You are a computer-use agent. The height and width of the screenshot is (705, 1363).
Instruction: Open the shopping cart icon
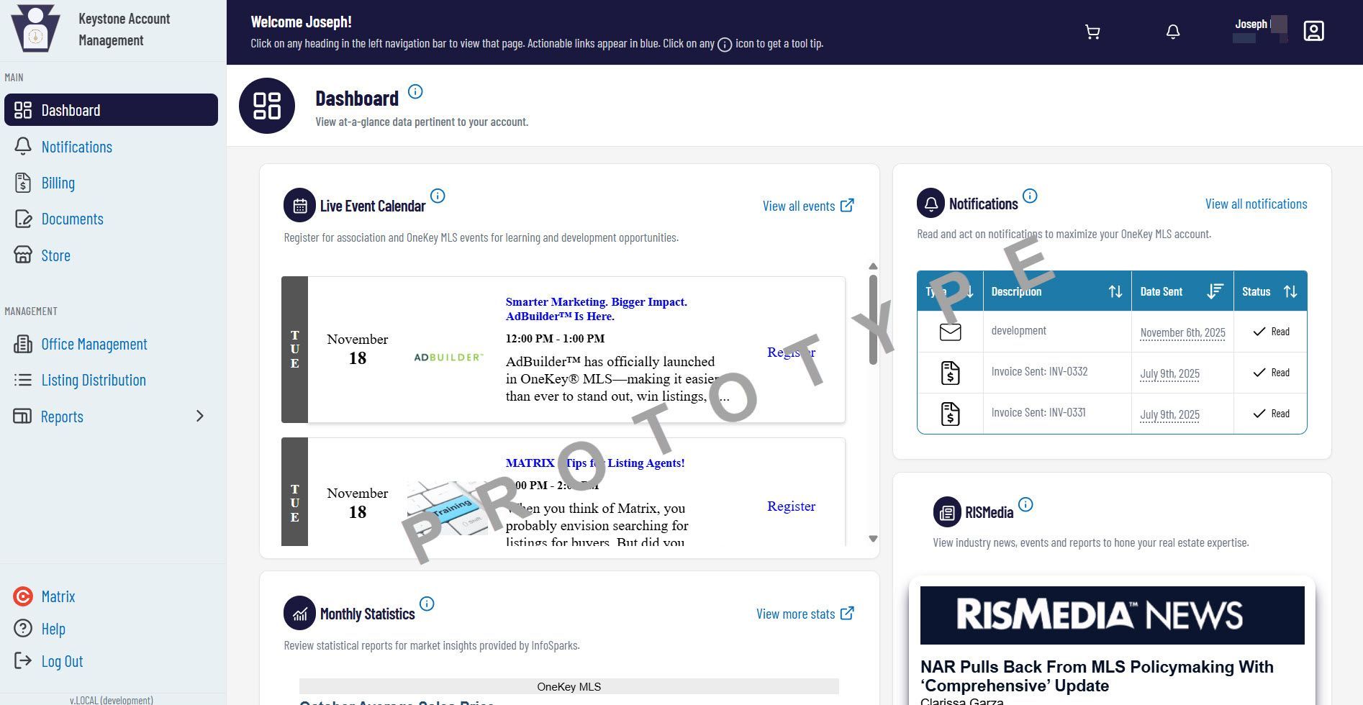point(1092,32)
